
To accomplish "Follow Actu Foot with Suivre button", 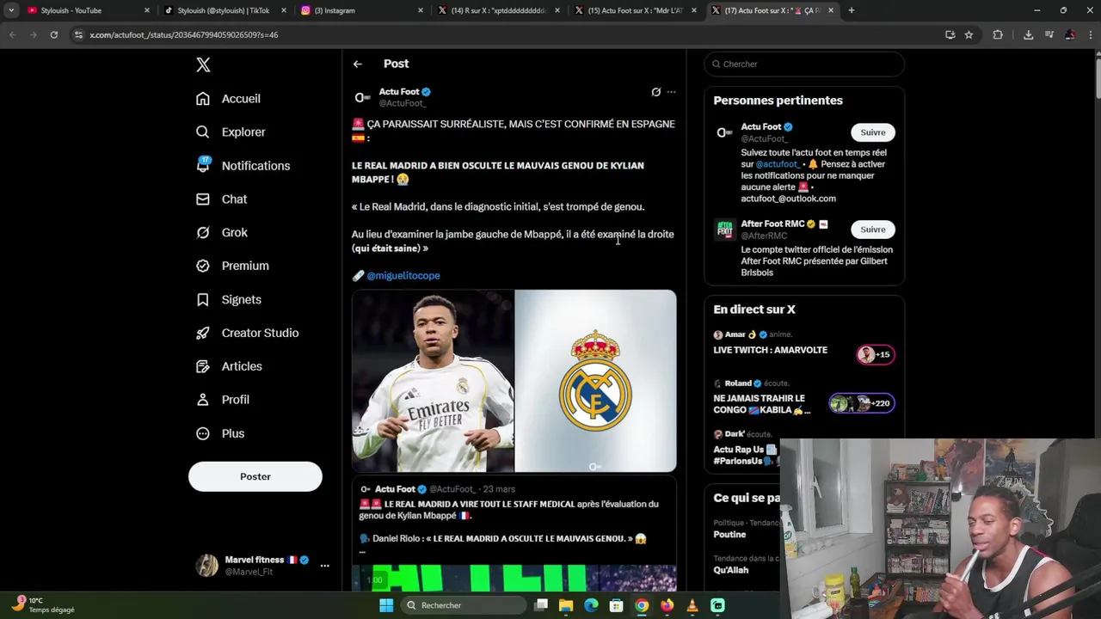I will [872, 132].
